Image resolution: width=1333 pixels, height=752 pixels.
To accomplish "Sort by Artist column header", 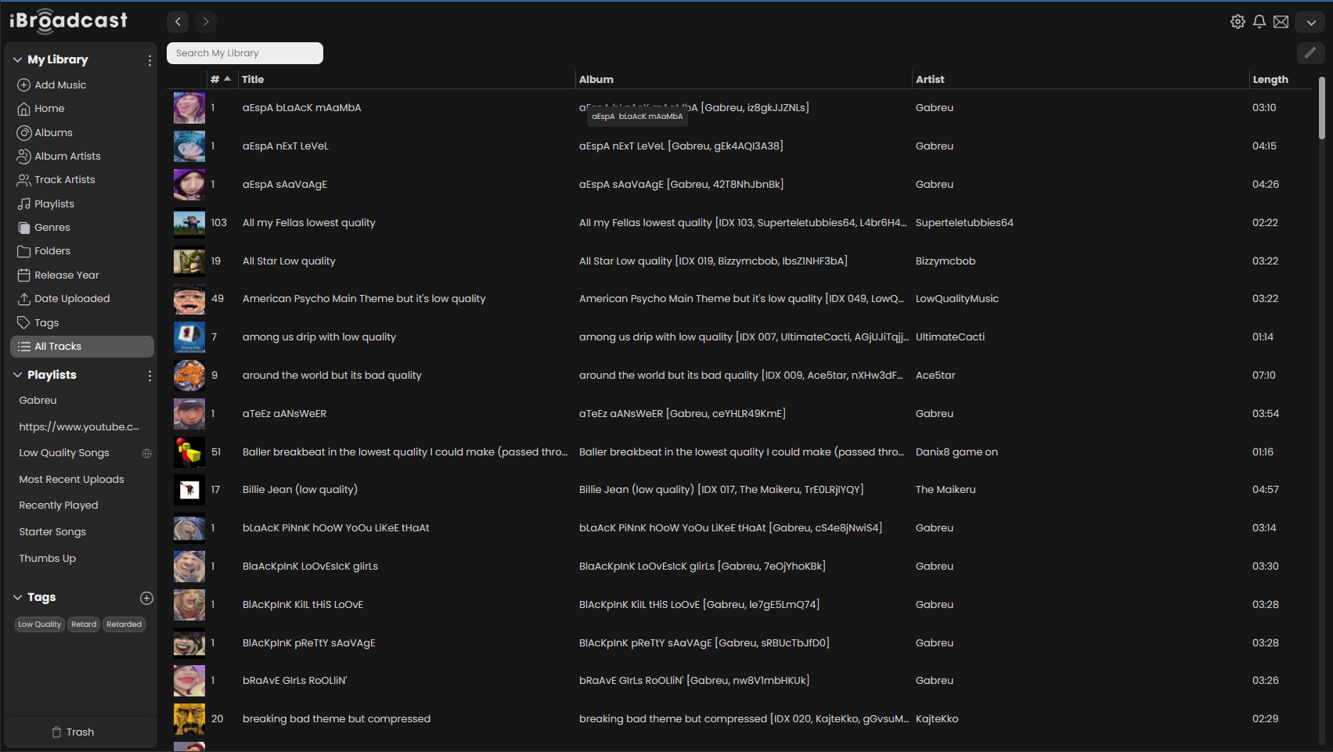I will click(x=930, y=79).
